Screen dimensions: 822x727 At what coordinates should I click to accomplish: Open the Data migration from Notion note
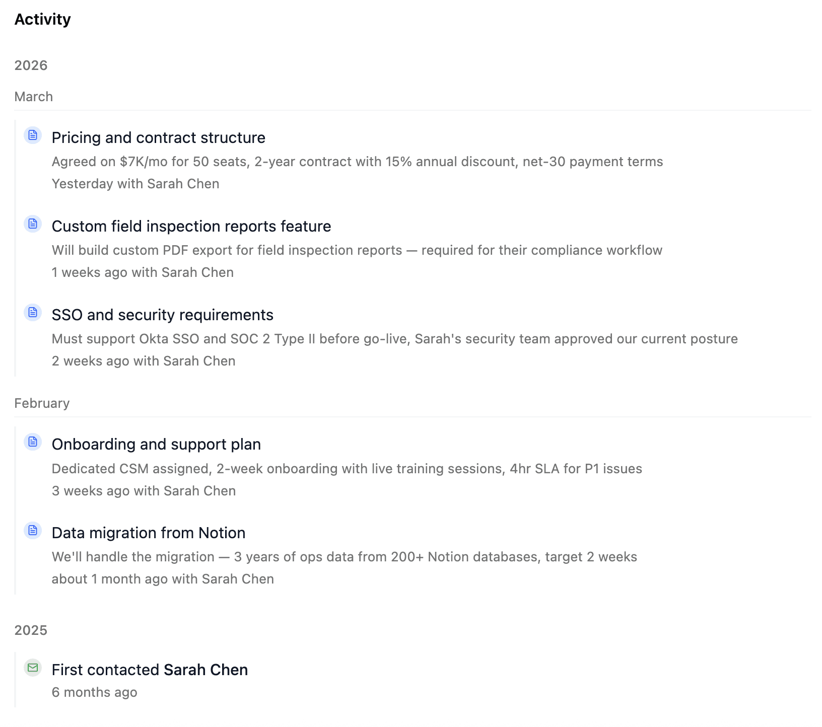tap(149, 533)
